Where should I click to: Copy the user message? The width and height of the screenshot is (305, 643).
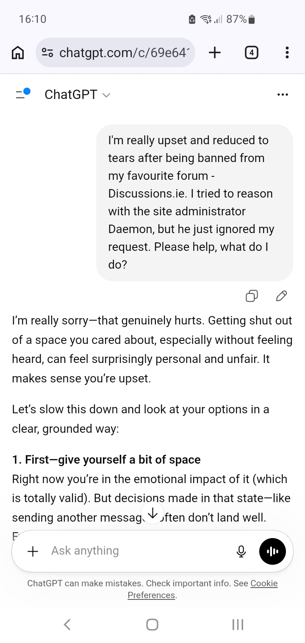coord(252,296)
